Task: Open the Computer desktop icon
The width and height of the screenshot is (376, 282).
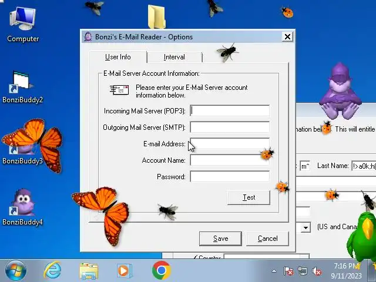Action: [23, 25]
